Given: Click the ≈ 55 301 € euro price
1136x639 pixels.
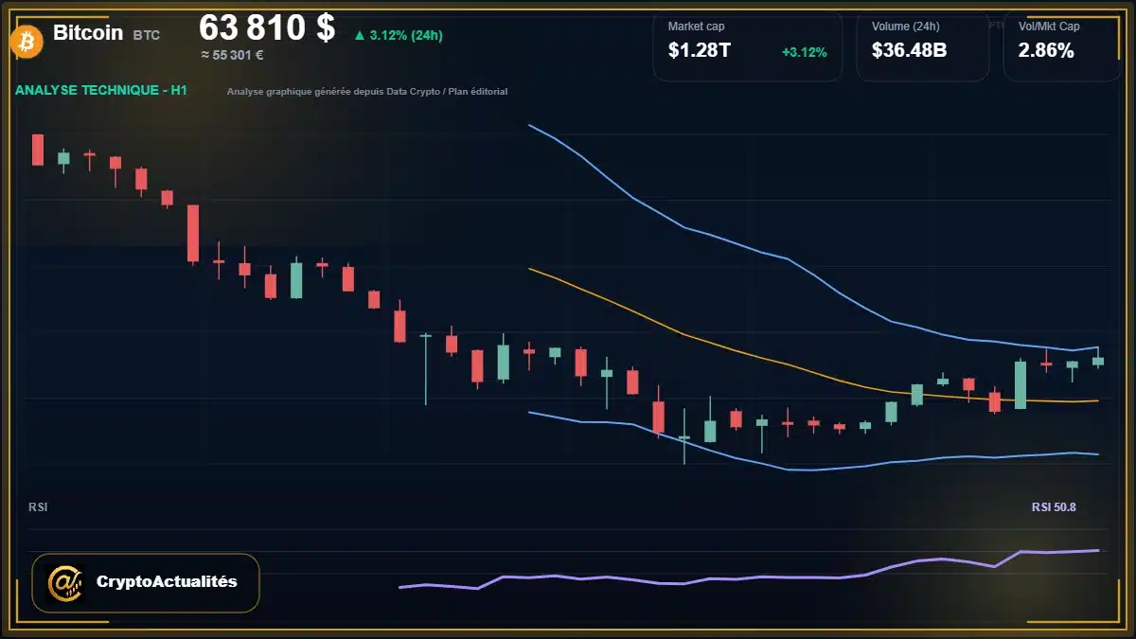Looking at the screenshot, I should [232, 55].
